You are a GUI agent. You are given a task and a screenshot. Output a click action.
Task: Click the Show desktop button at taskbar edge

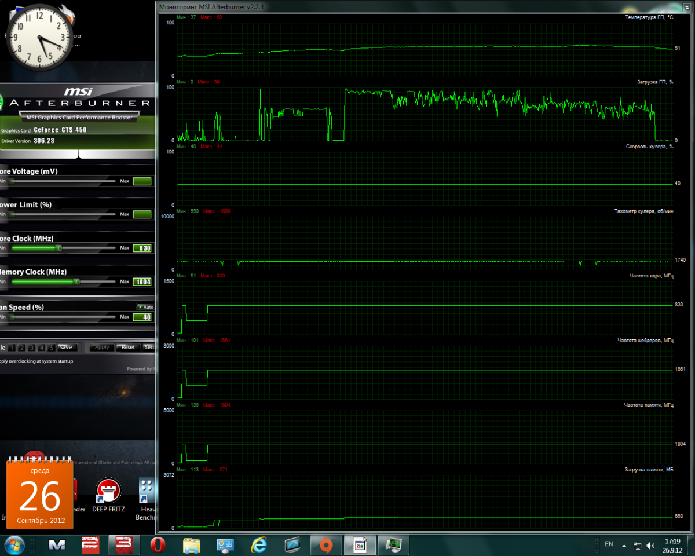[691, 545]
